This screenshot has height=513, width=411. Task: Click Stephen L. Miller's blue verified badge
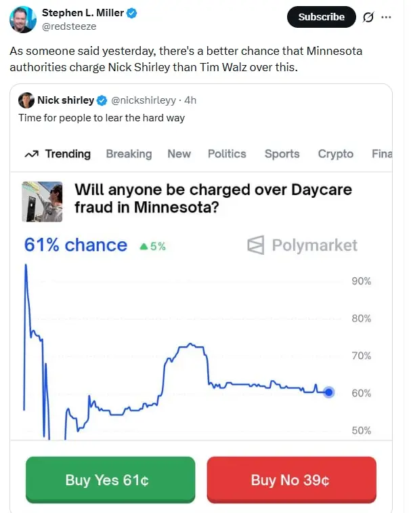pos(133,13)
